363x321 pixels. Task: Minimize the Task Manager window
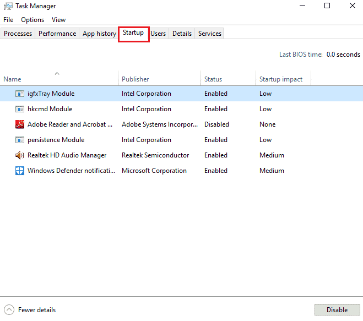[x=302, y=6]
